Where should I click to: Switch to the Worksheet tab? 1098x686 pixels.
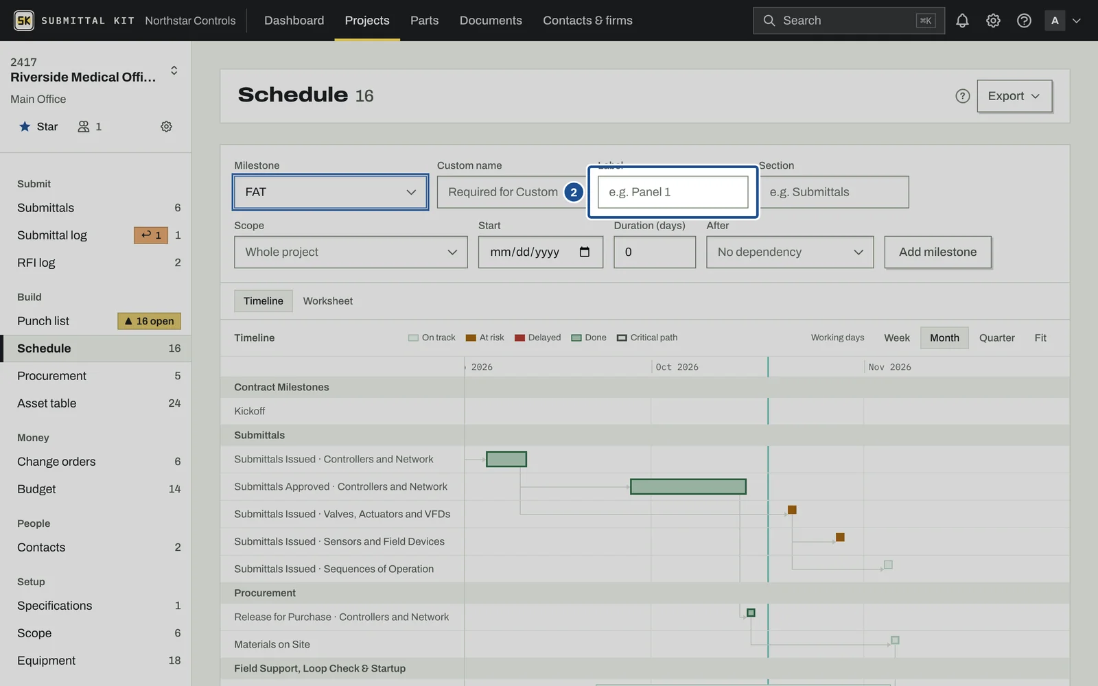pos(328,301)
